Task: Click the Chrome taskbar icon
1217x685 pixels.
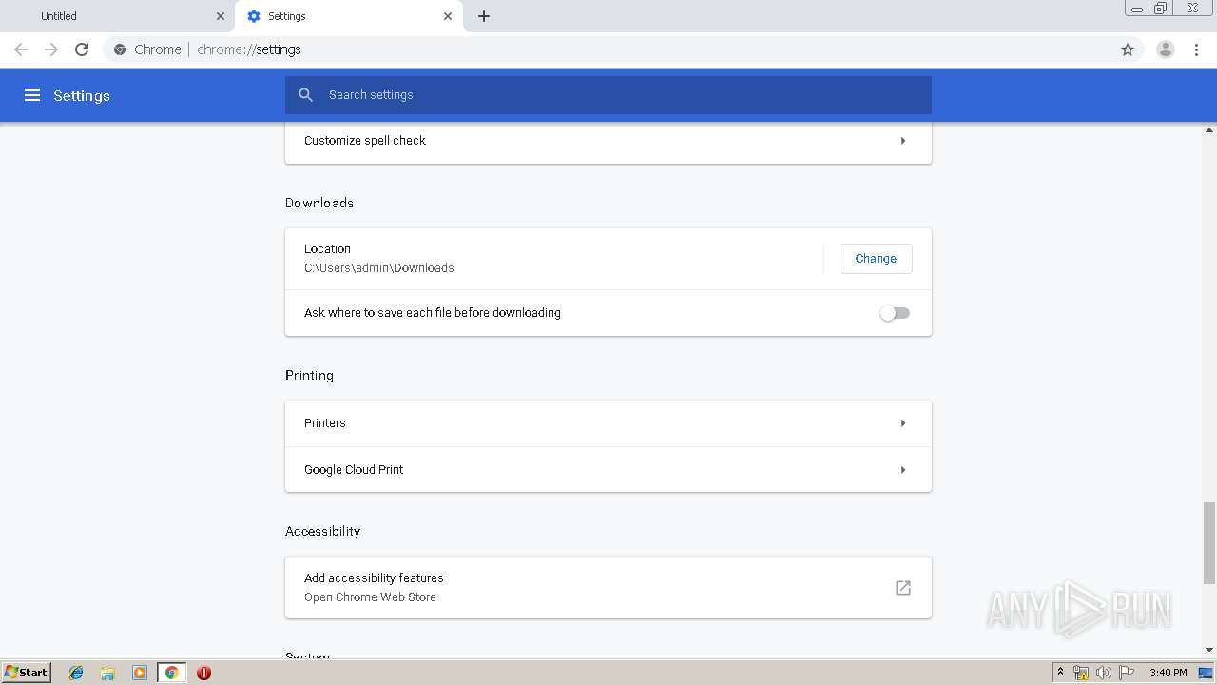Action: 171,673
